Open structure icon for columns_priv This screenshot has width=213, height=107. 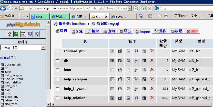(120, 51)
